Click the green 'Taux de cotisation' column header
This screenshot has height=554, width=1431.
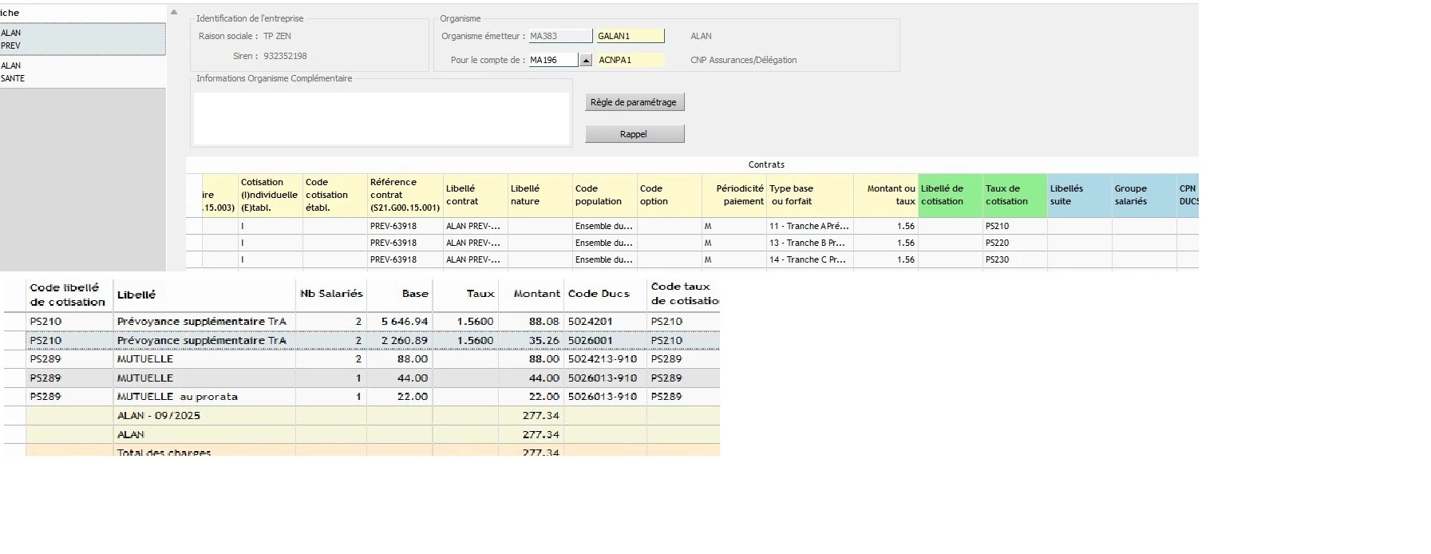(1014, 196)
